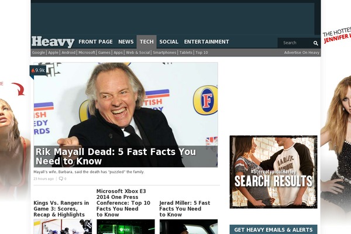
Task: Open the Apple sub-category link
Action: coord(53,53)
